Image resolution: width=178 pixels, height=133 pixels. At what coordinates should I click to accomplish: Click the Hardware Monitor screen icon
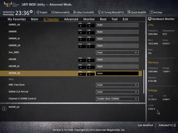[150, 19]
